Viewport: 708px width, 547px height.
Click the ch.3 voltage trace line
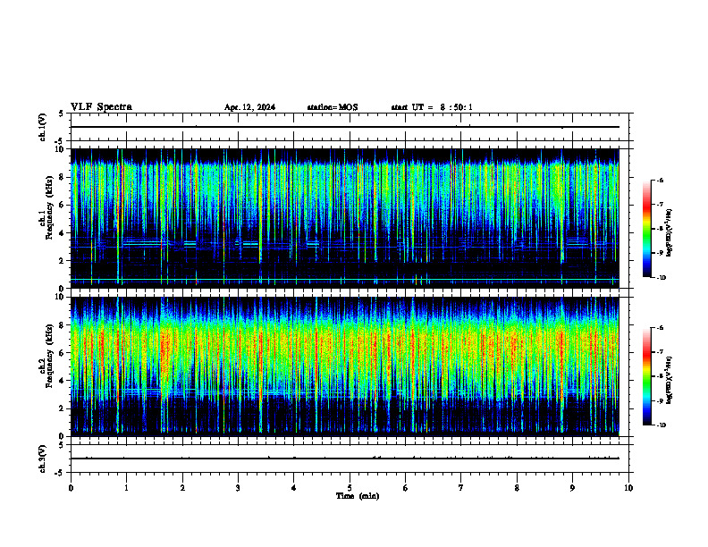point(344,459)
